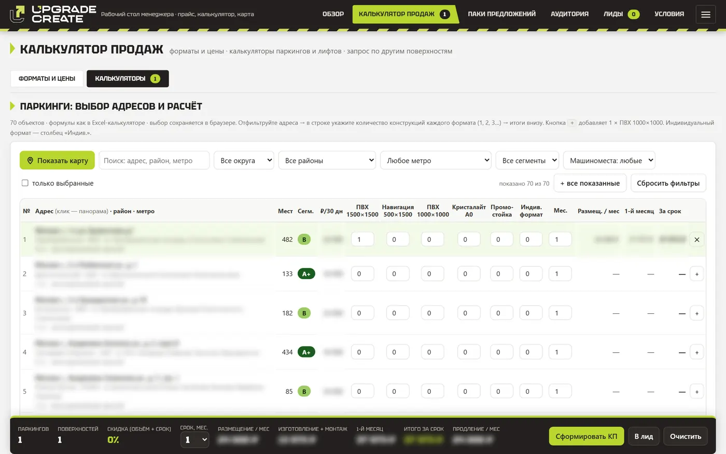The height and width of the screenshot is (454, 726).
Task: Switch to the ФОРМАТЫ И ЦЕНЫ tab
Action: [x=47, y=78]
